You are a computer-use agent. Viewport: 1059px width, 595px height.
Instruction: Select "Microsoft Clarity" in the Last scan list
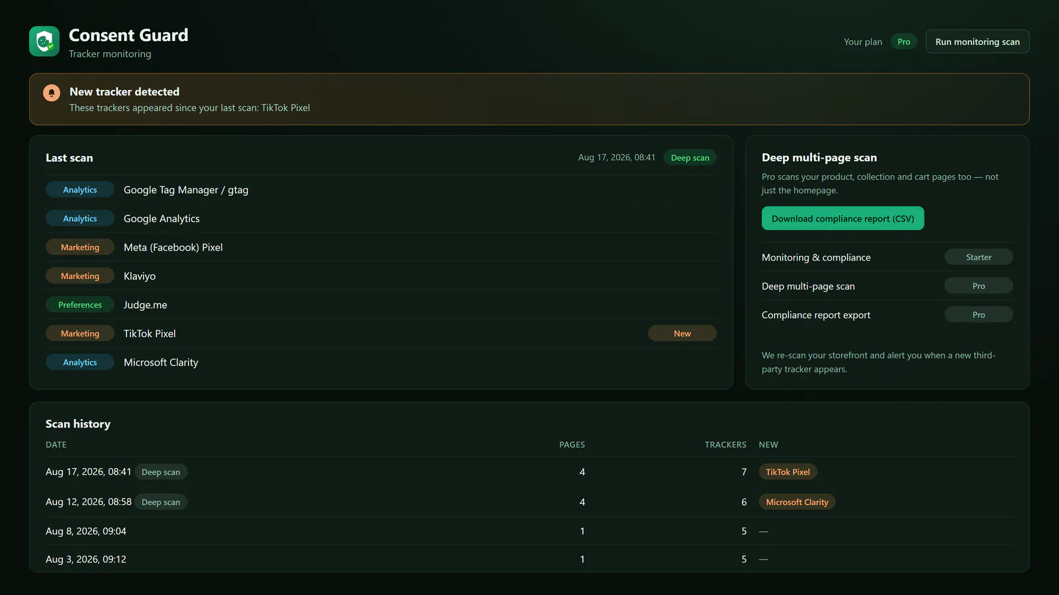(x=161, y=362)
